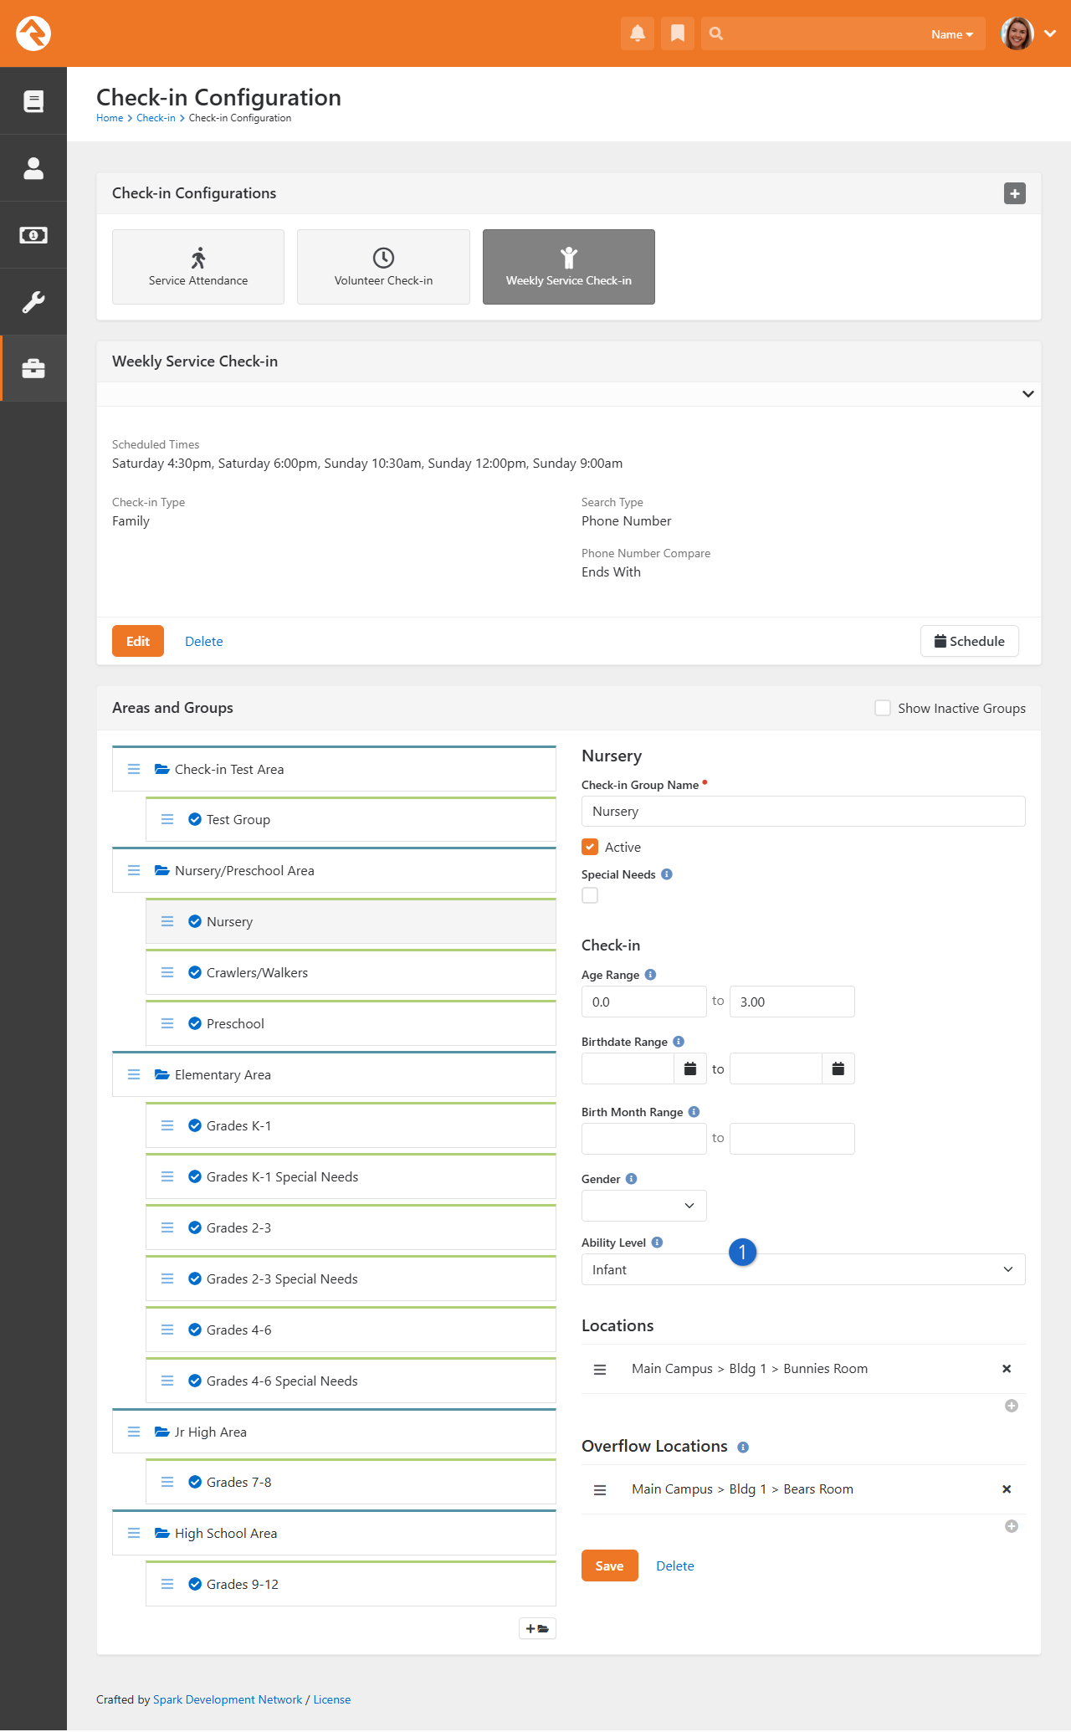Select Nursery/Preschool Area in tree
Image resolution: width=1071 pixels, height=1732 pixels.
[334, 870]
